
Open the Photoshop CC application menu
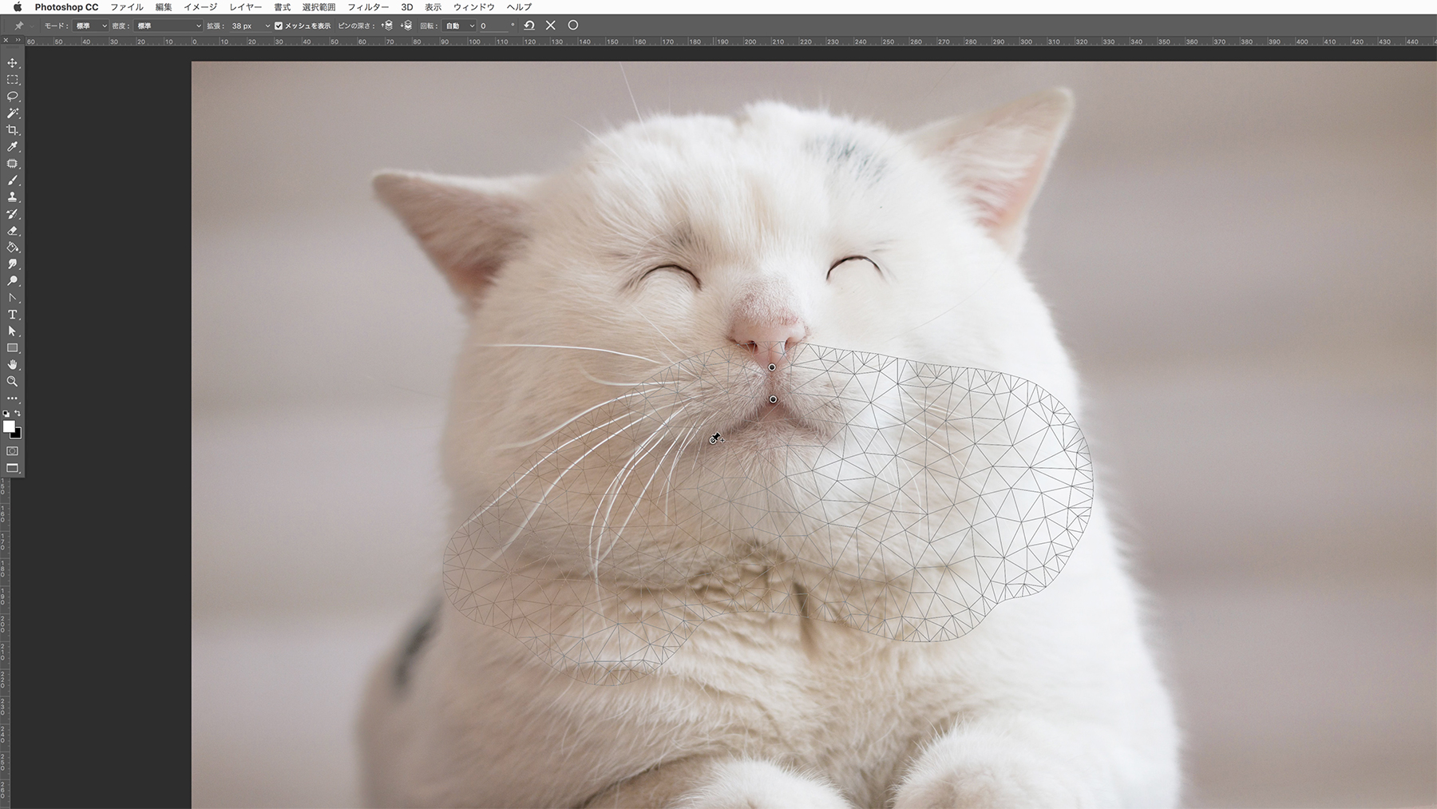66,7
